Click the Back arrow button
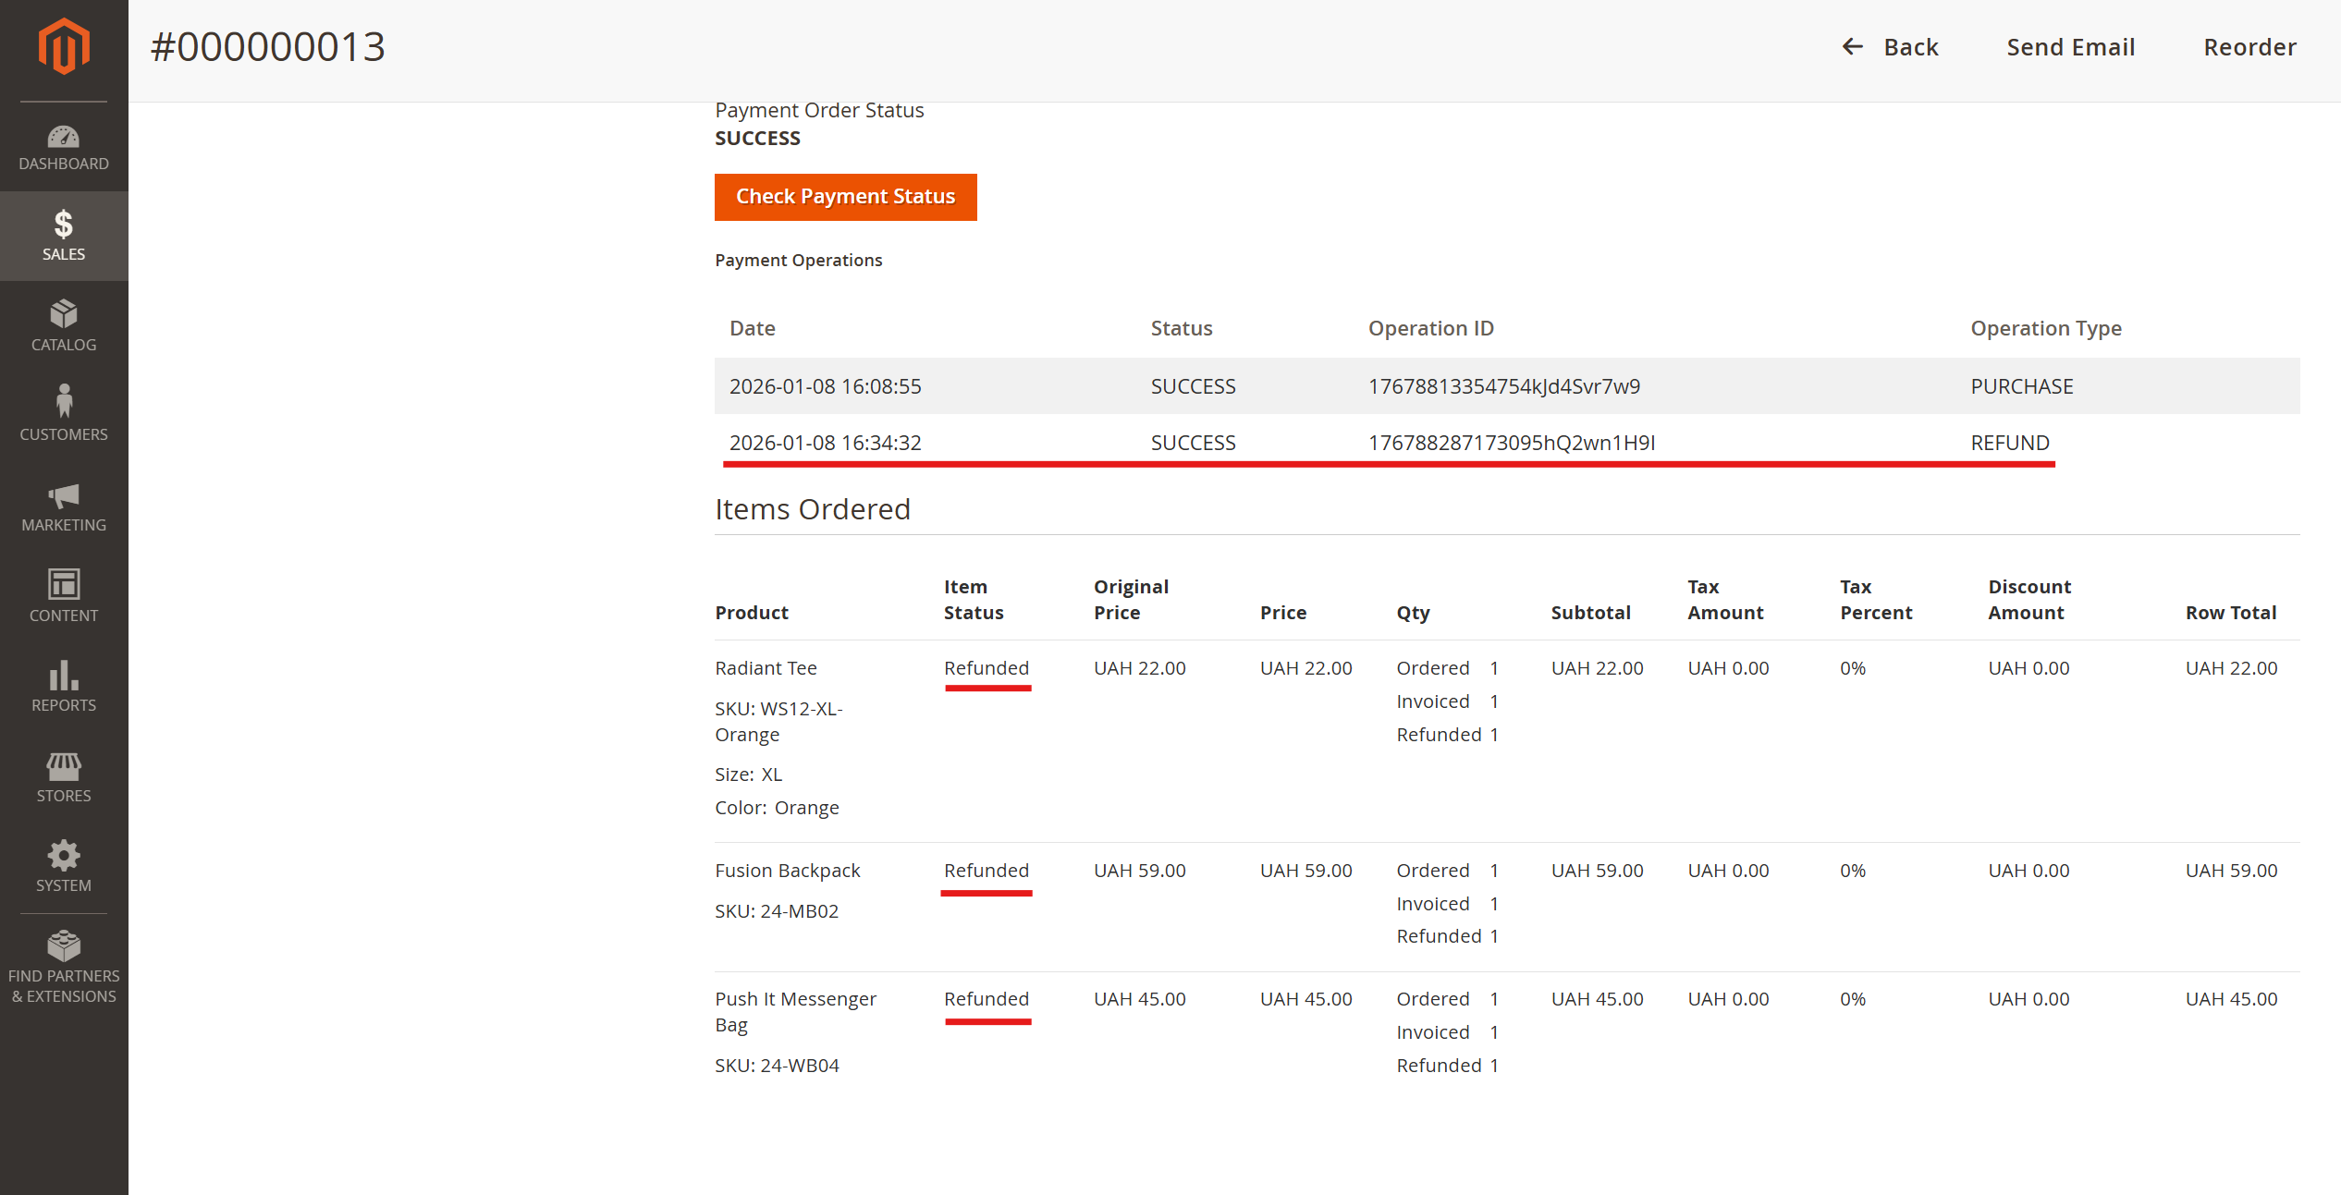This screenshot has width=2341, height=1195. tap(1890, 47)
